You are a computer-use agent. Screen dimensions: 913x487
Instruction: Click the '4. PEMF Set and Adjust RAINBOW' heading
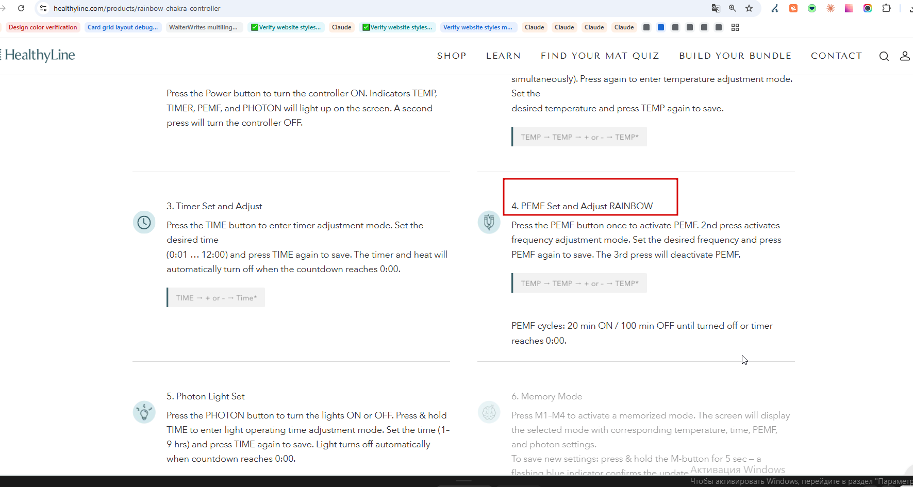point(582,206)
